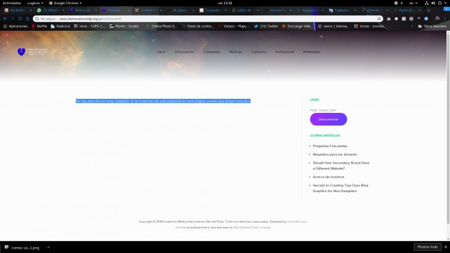The image size is (450, 253).
Task: Open a new browser tab with plus
Action: click(x=429, y=10)
